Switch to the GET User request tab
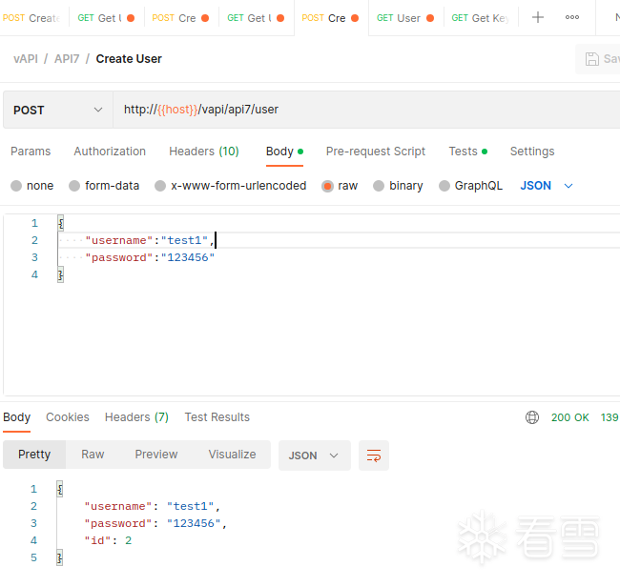 click(401, 18)
